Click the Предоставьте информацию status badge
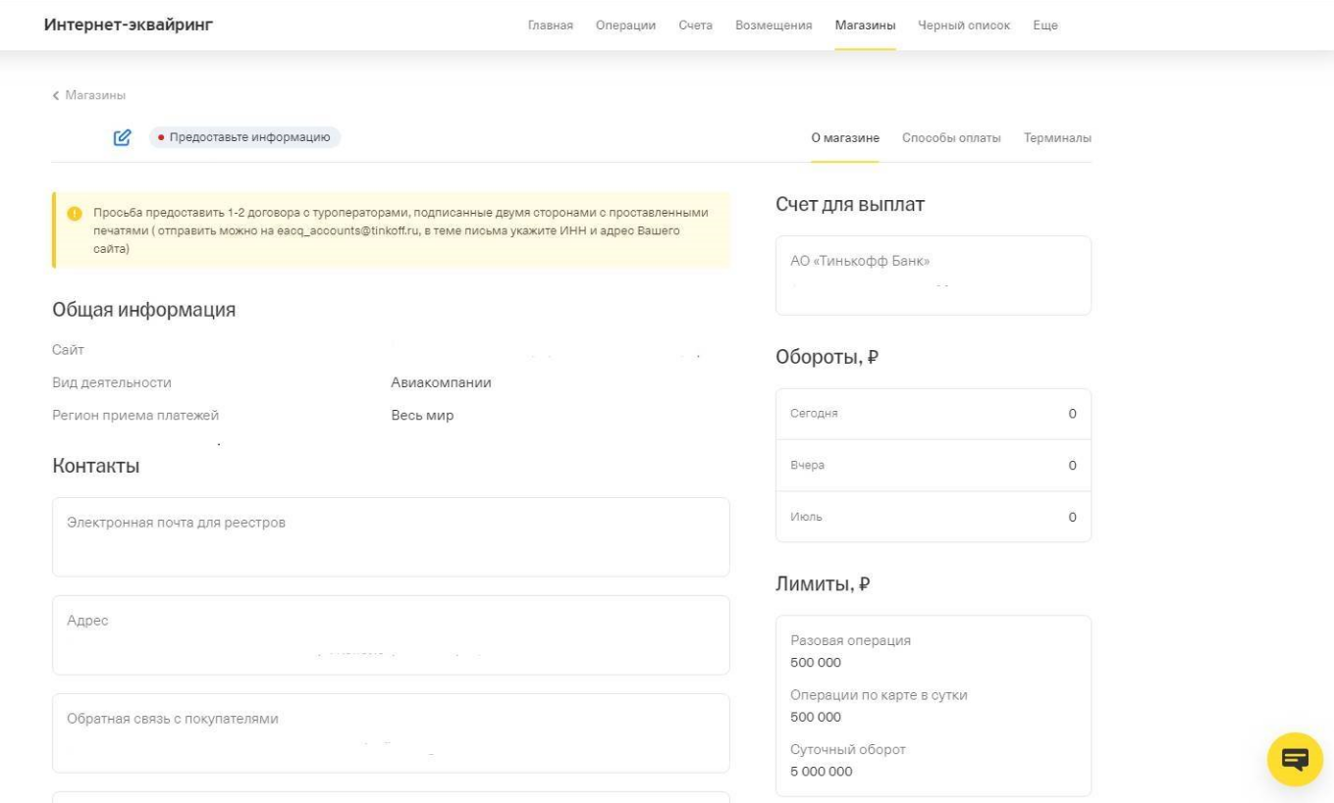1334x803 pixels. coord(244,137)
